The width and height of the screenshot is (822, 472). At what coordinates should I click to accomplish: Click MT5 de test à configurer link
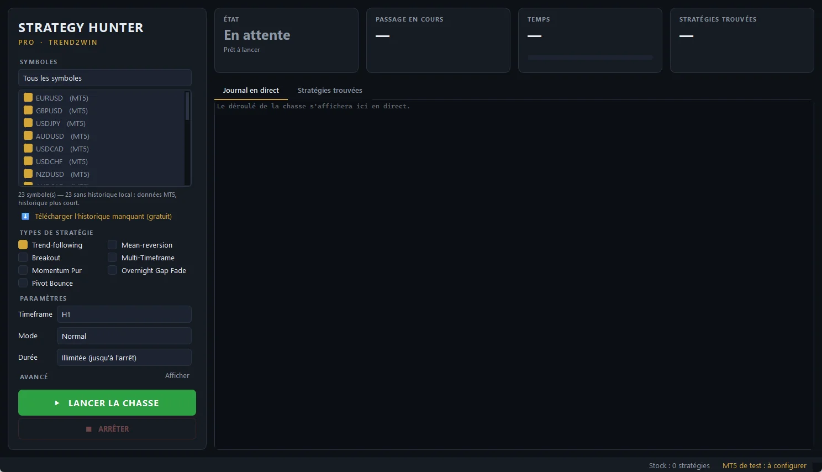click(765, 465)
